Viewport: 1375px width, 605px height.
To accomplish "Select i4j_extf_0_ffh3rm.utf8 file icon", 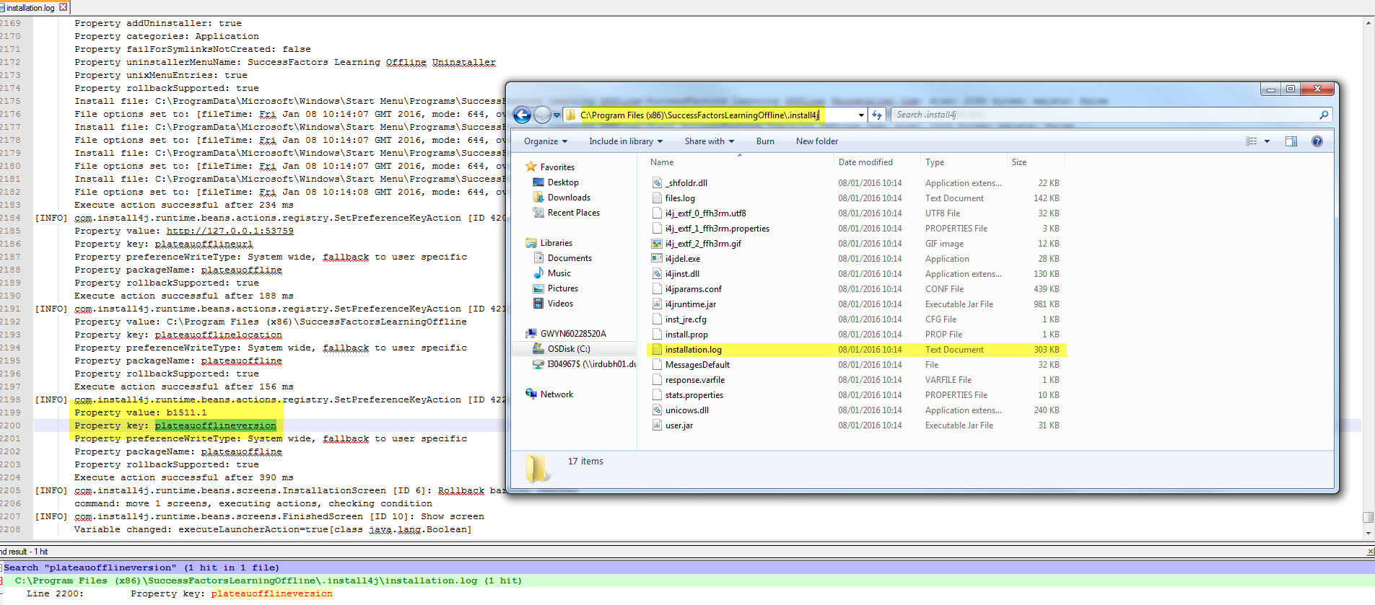I will pyautogui.click(x=657, y=213).
